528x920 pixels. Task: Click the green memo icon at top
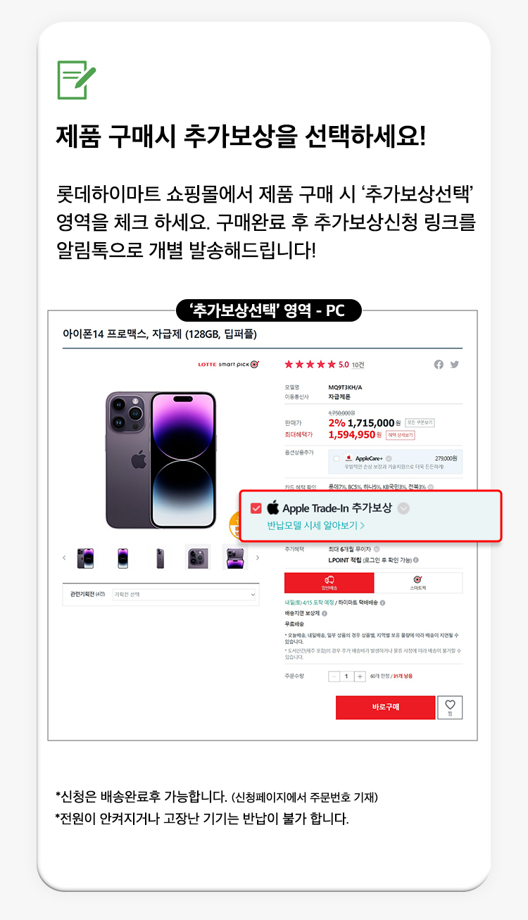(75, 80)
